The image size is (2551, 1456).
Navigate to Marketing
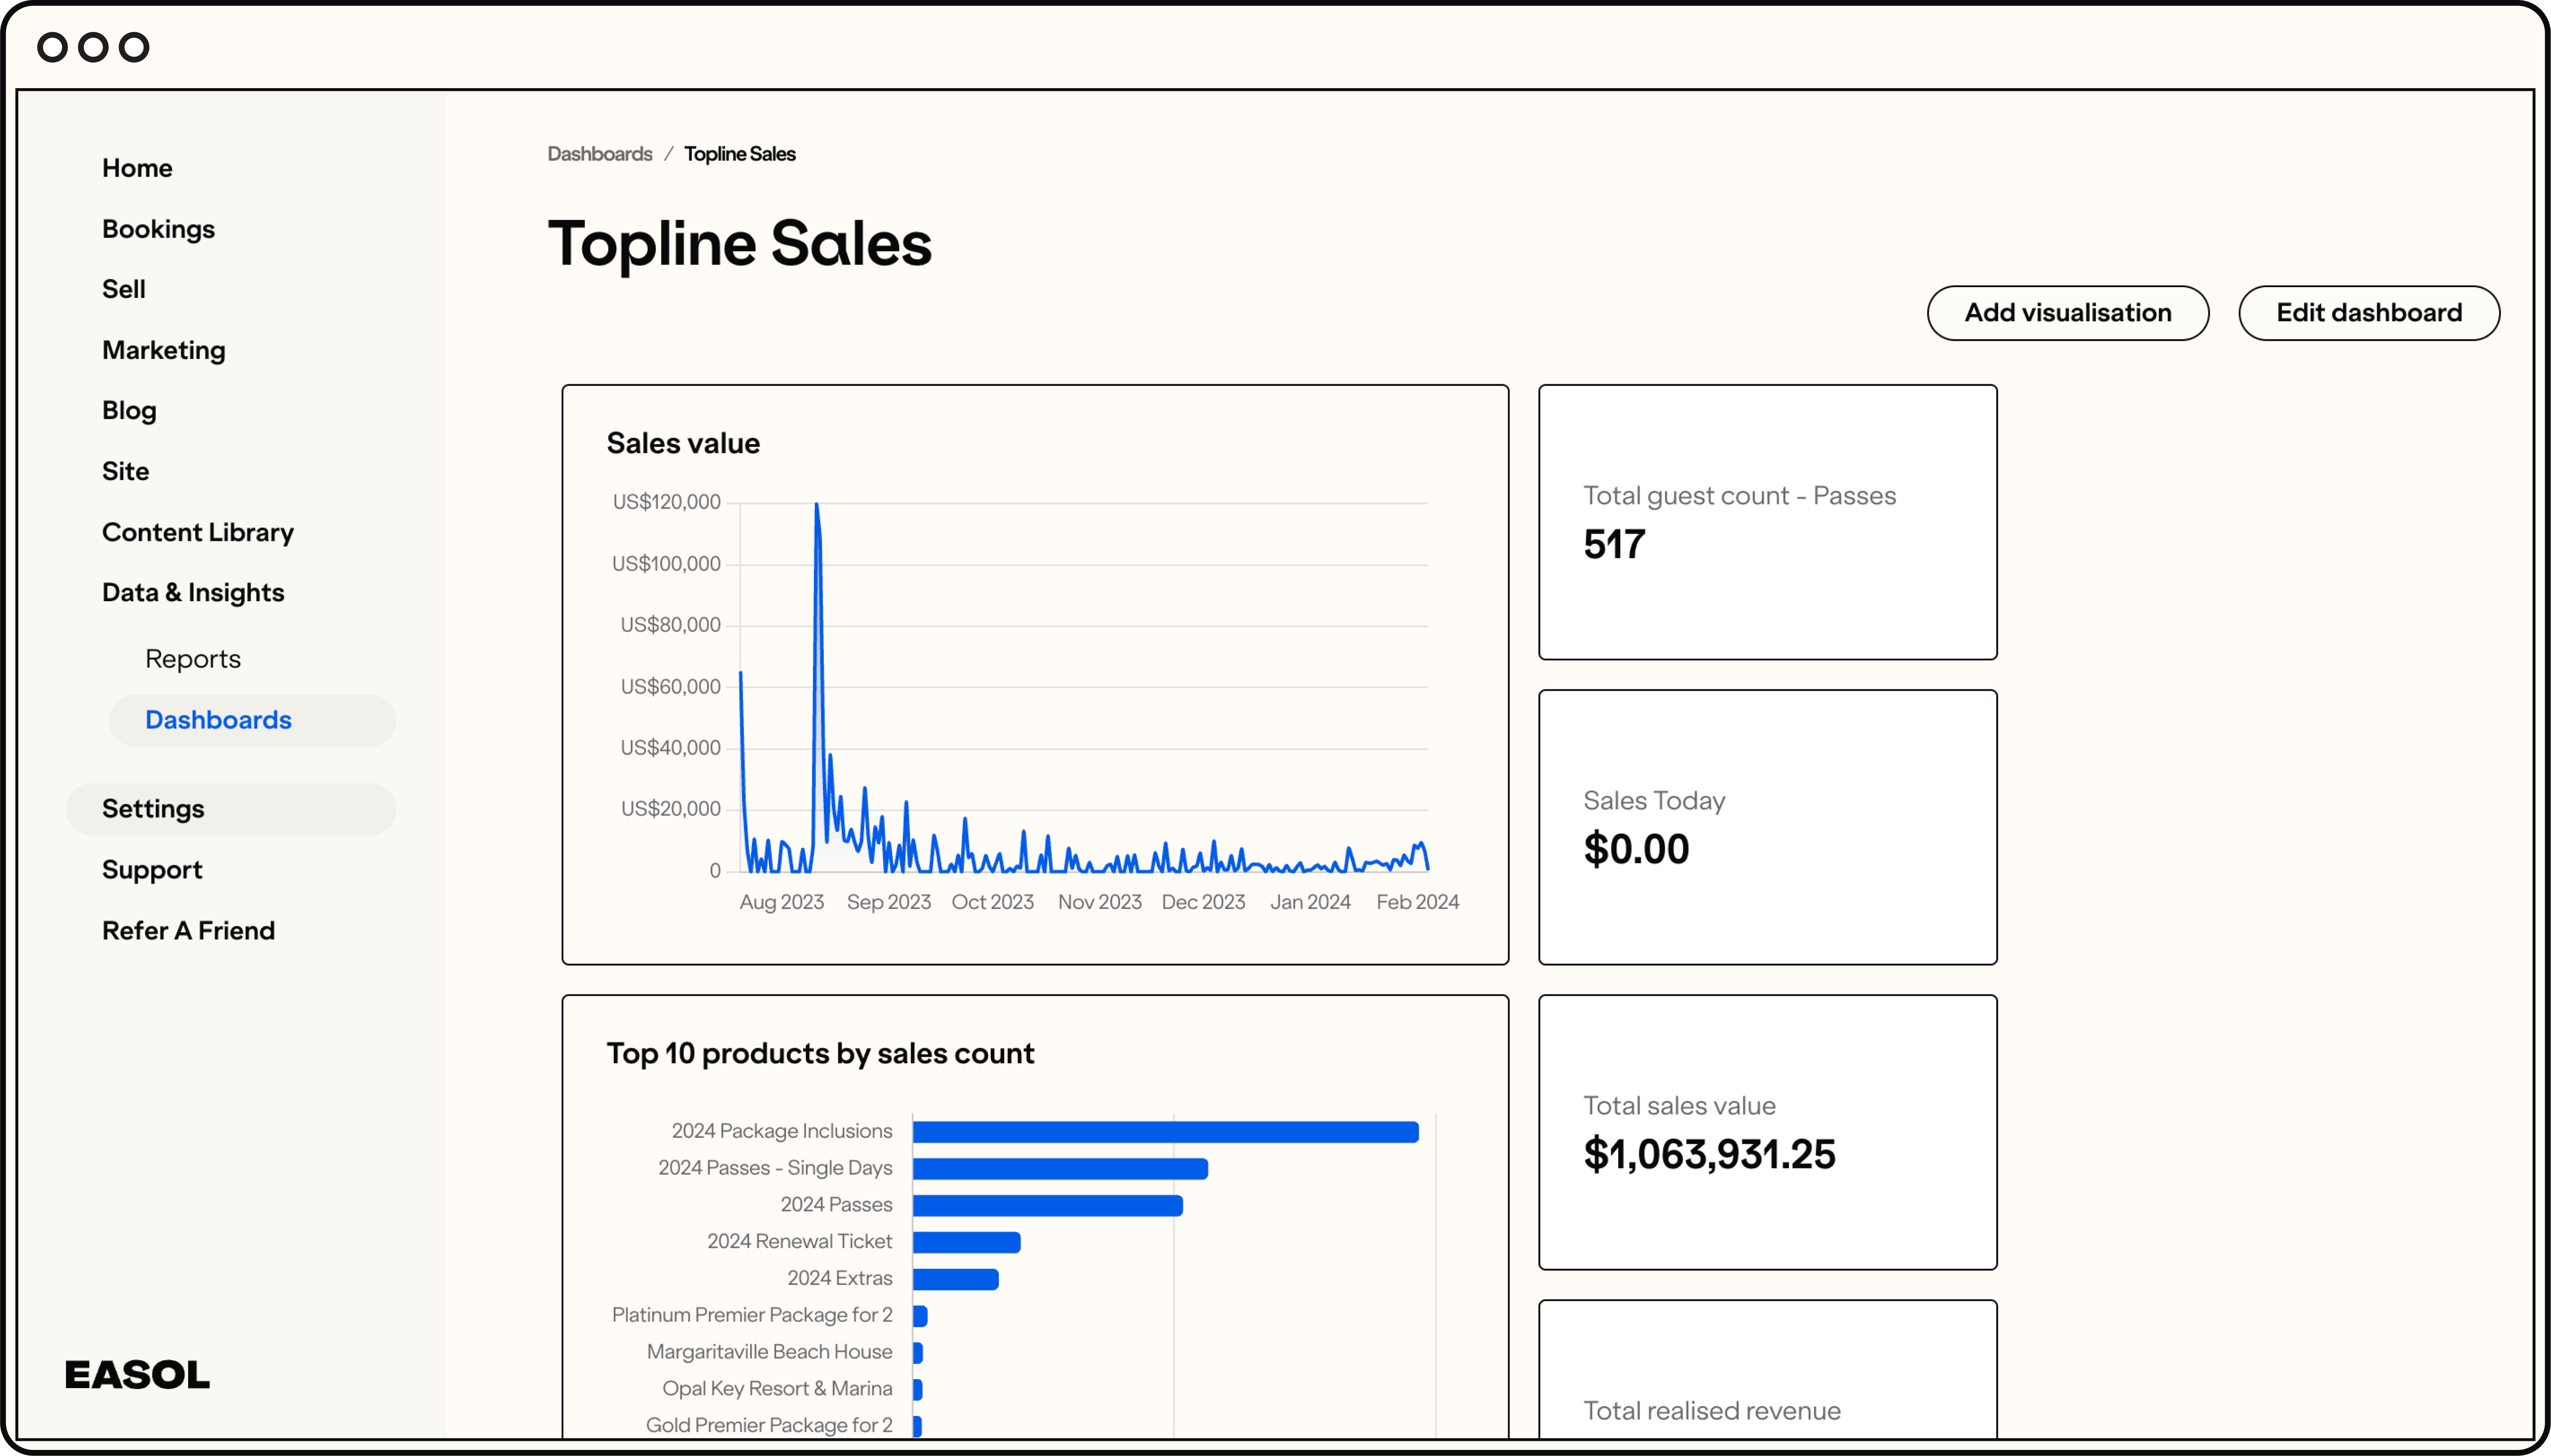[164, 350]
